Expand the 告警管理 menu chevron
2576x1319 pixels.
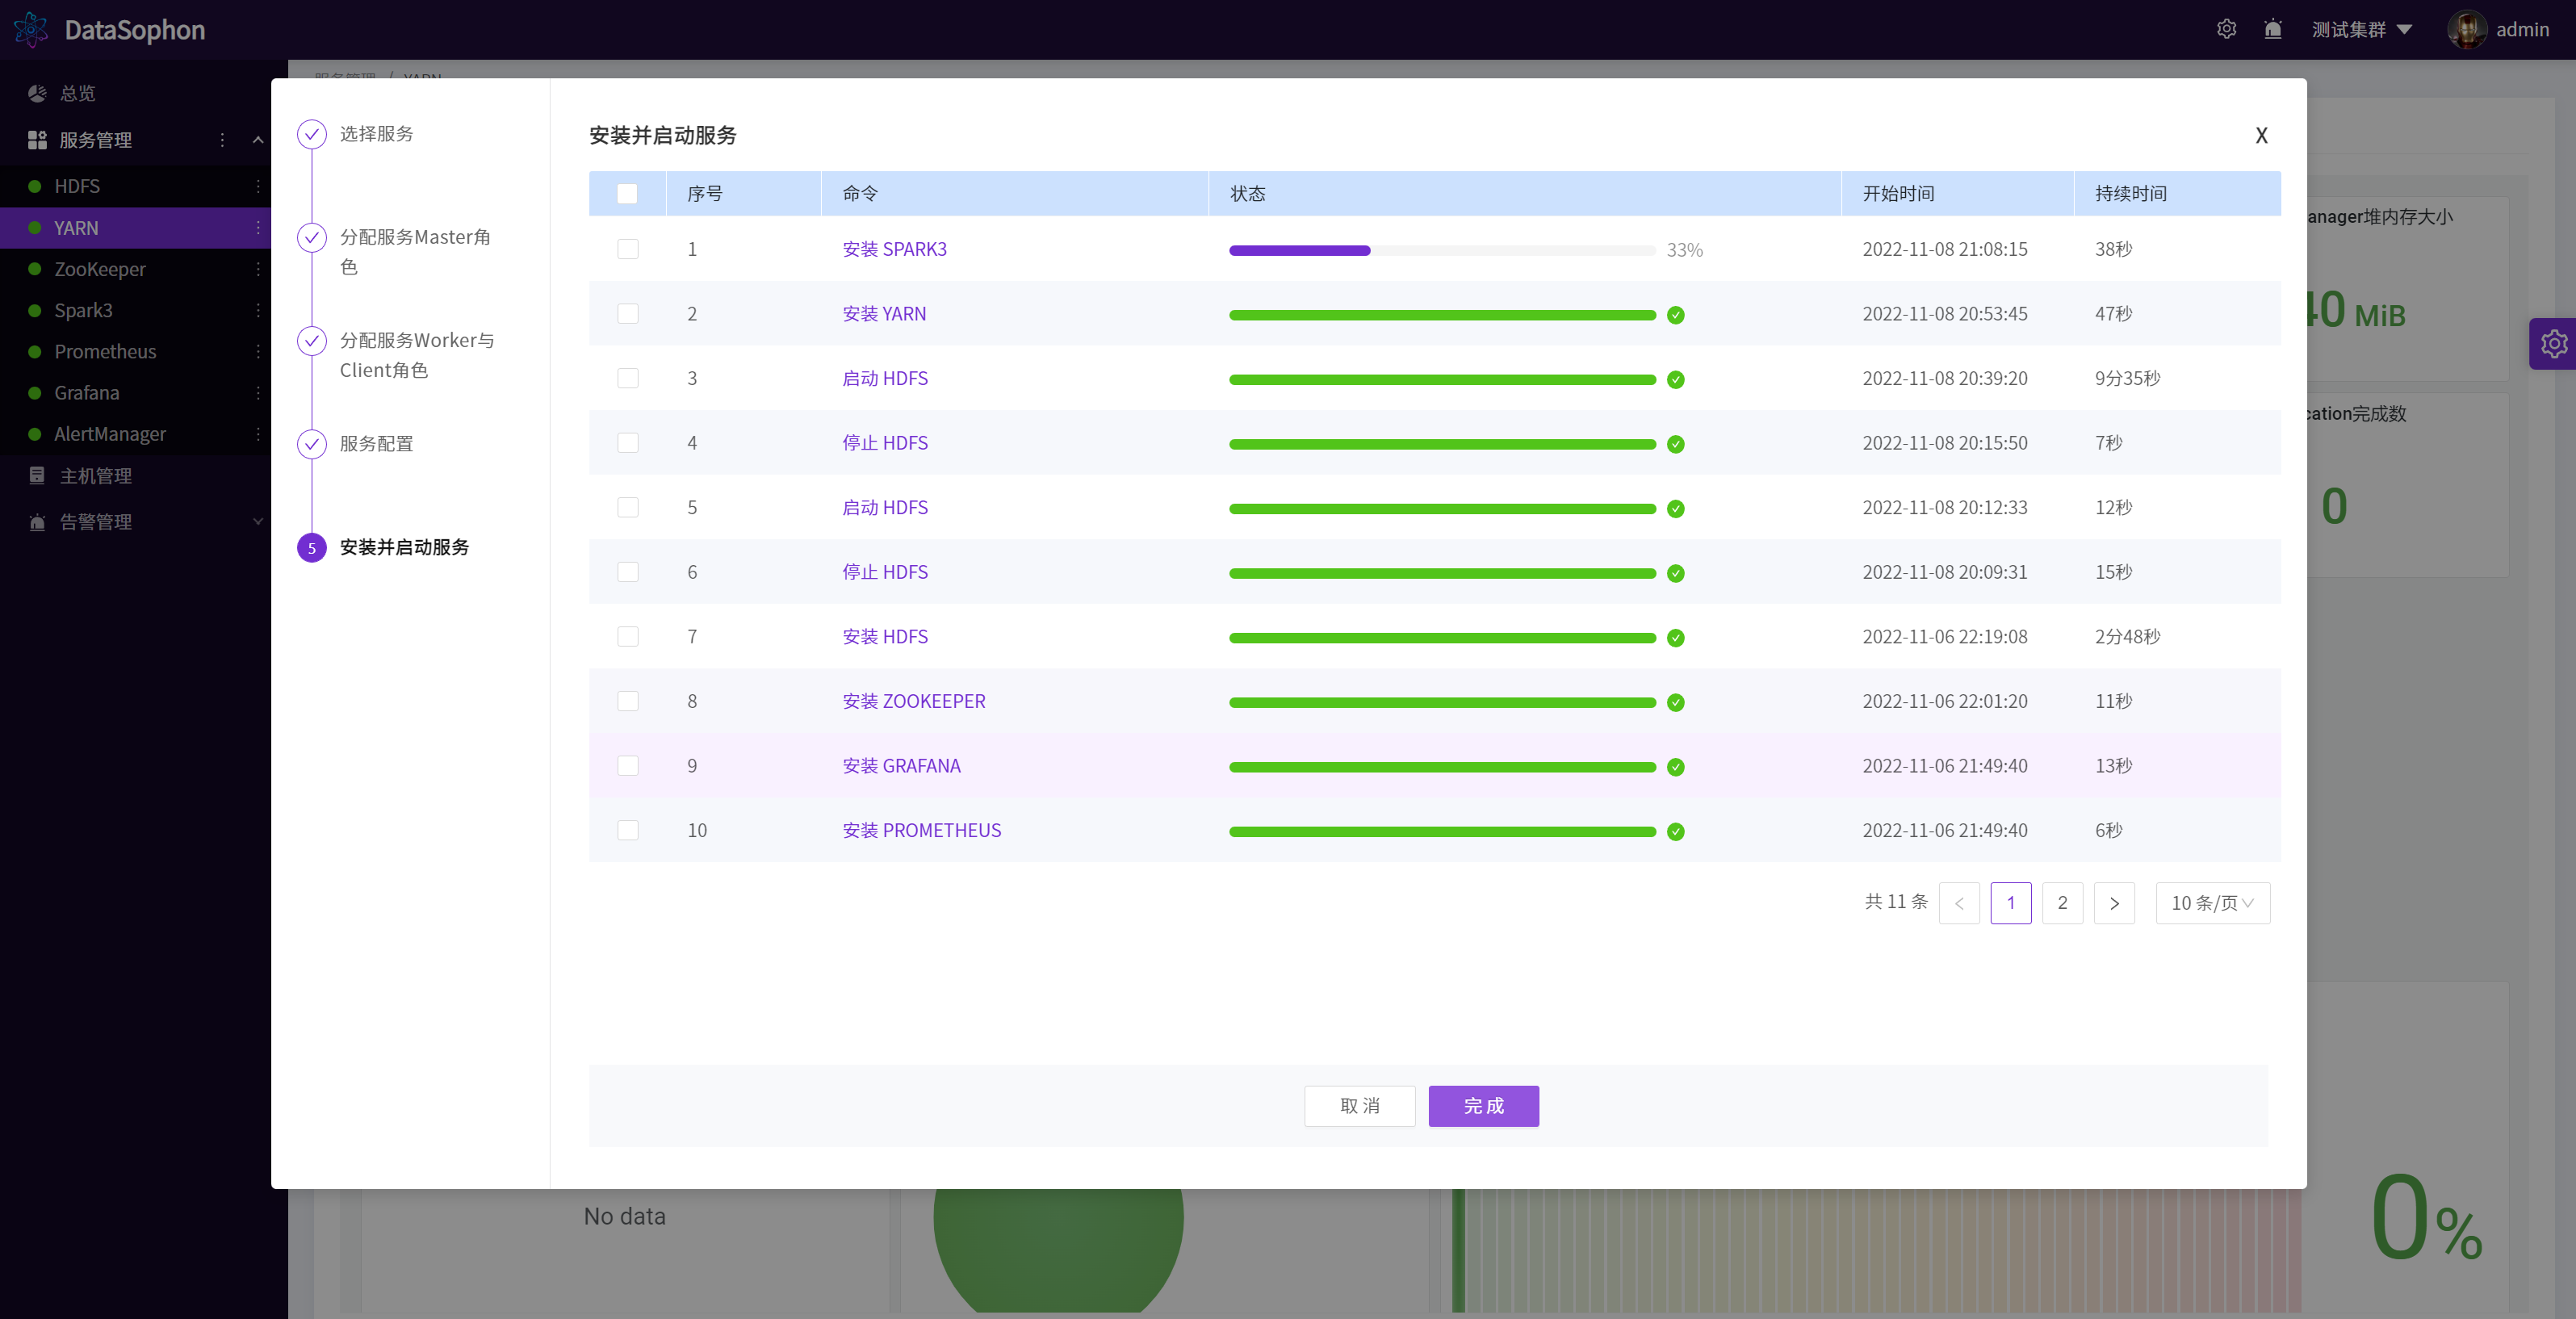click(258, 522)
